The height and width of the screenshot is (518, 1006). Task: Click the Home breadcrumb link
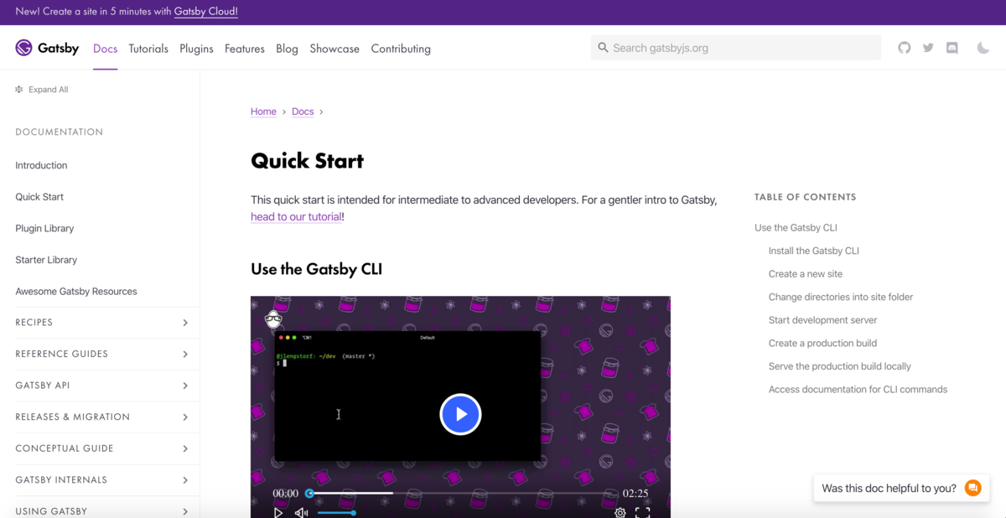tap(263, 111)
